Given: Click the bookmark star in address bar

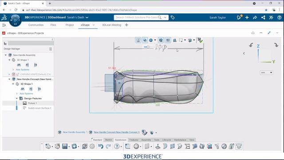Looking at the screenshot, I should [x=266, y=10].
